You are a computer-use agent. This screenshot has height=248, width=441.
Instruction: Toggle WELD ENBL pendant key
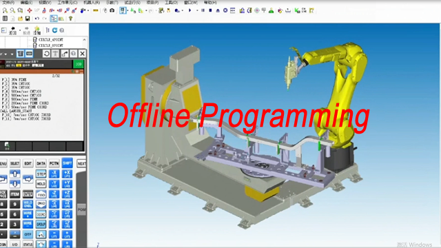(28, 205)
